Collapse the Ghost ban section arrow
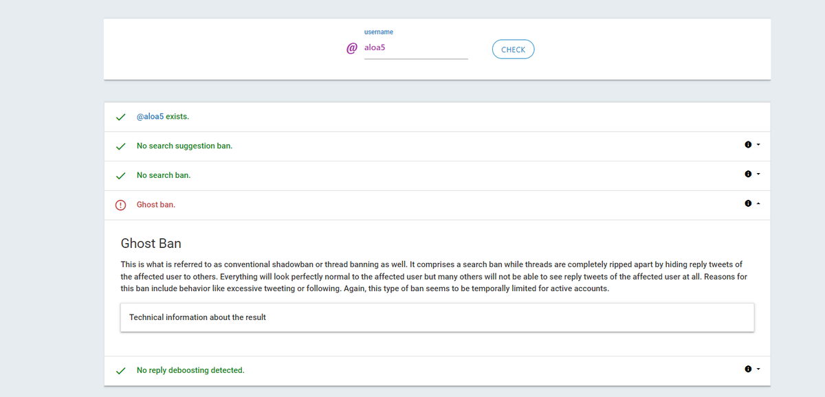This screenshot has width=825, height=397. coord(758,204)
